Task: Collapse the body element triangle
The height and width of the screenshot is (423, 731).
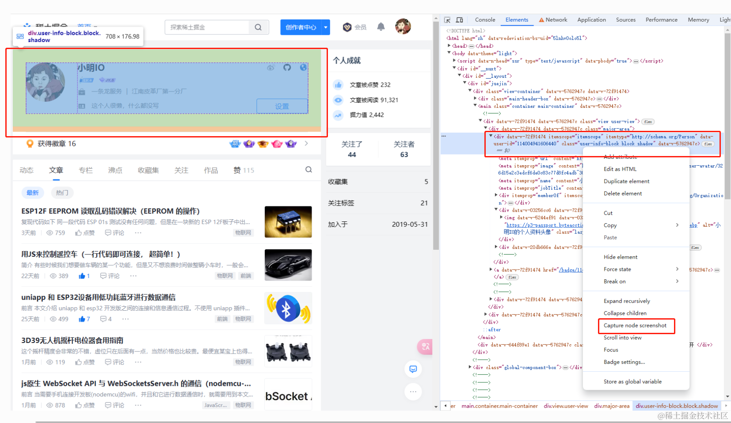Action: [x=449, y=53]
